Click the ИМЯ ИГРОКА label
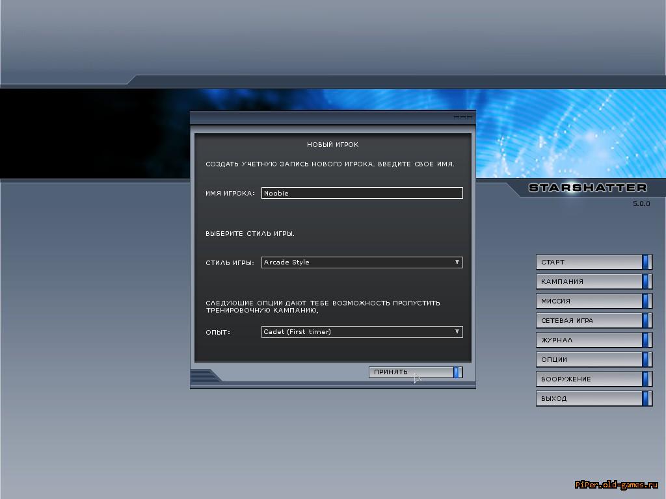The height and width of the screenshot is (499, 666). pyautogui.click(x=230, y=194)
